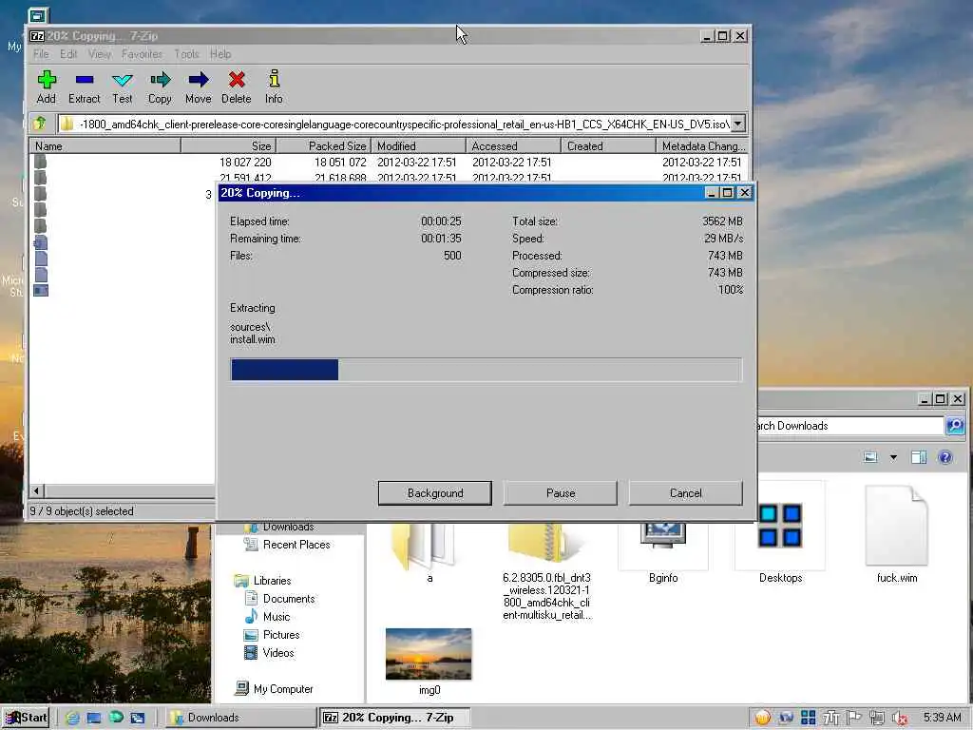The width and height of the screenshot is (973, 730).
Task: Open the Edit menu in 7-Zip
Action: pyautogui.click(x=68, y=54)
